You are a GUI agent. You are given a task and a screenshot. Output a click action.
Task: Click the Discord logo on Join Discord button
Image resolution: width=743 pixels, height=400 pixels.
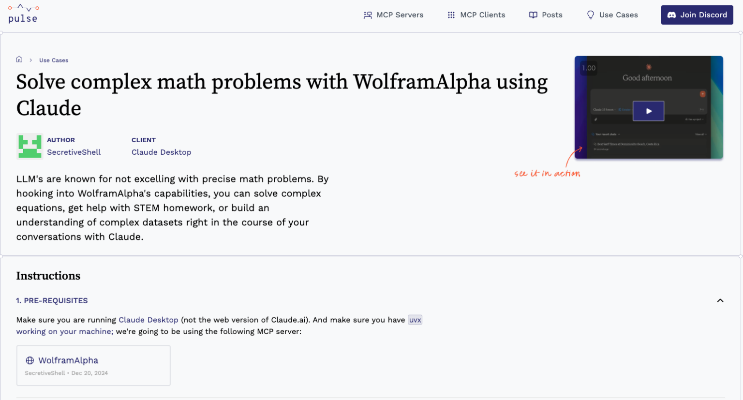click(x=672, y=15)
